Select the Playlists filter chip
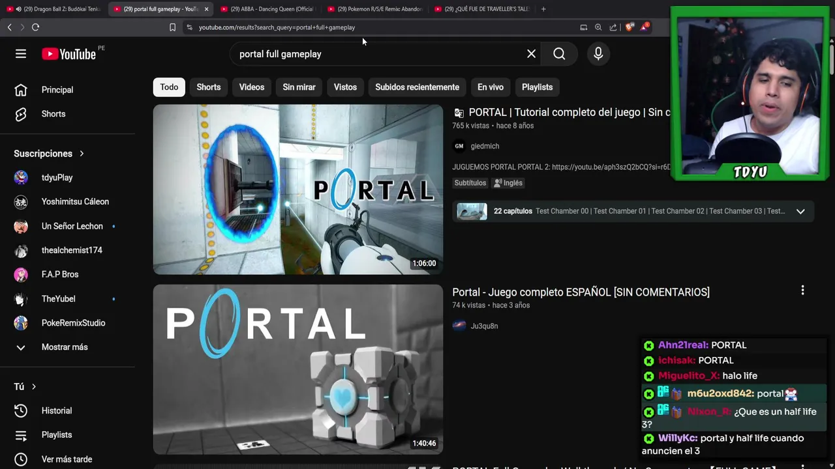835x469 pixels. coord(537,87)
